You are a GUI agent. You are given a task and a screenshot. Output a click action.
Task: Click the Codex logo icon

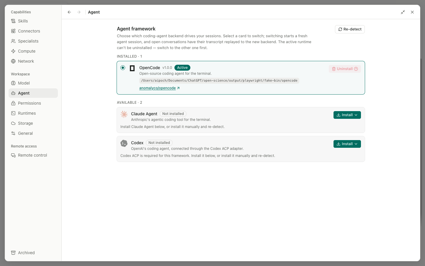[124, 143]
